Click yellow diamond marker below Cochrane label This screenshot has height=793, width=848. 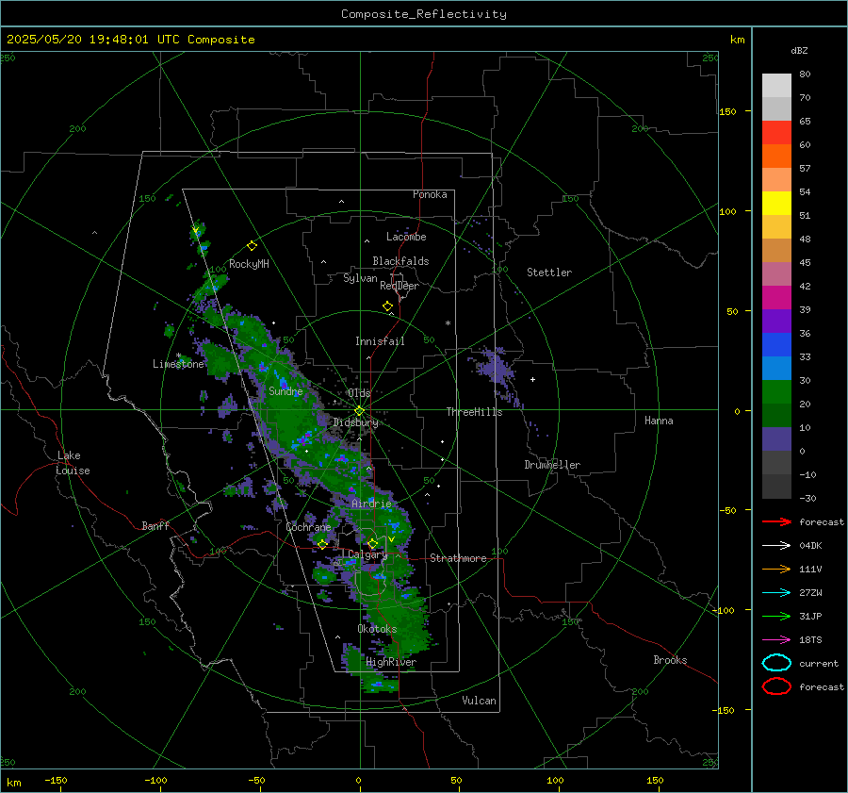[322, 544]
